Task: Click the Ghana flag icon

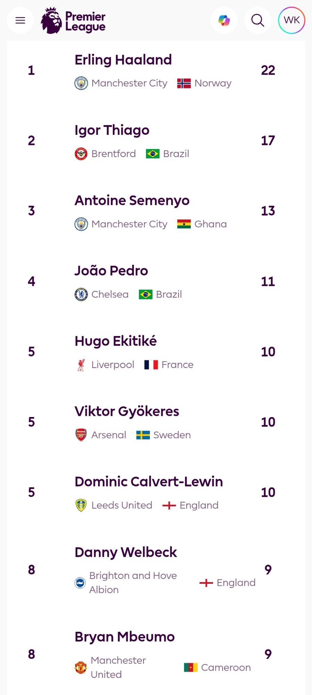Action: click(184, 224)
